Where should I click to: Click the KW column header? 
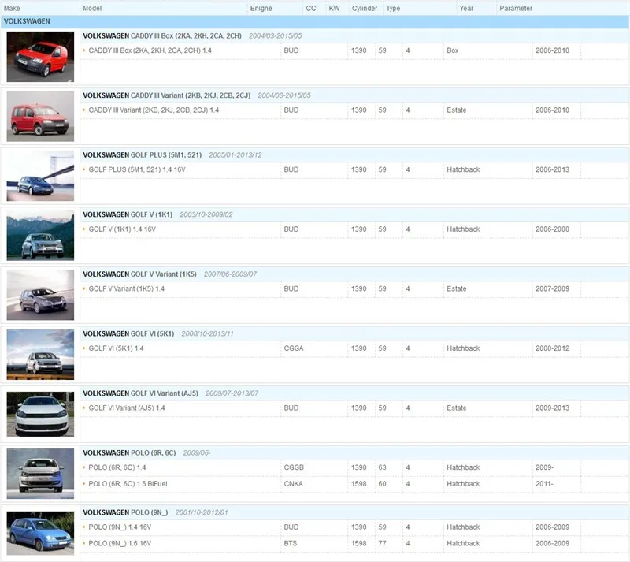tap(334, 8)
